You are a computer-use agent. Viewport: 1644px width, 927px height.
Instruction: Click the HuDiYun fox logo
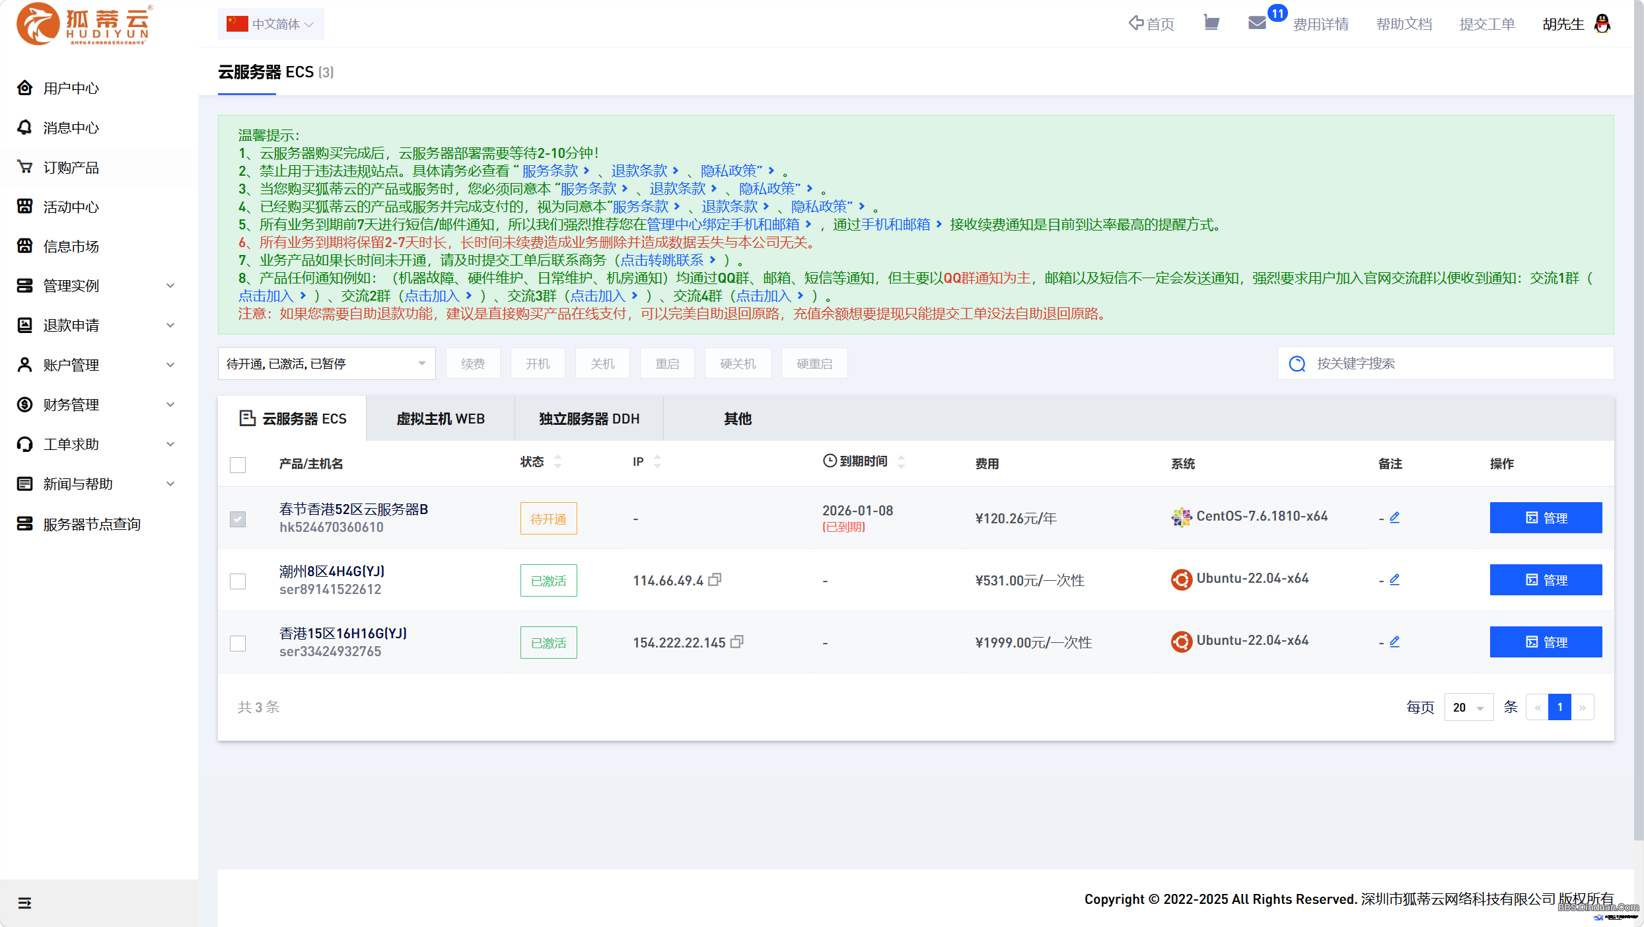(84, 24)
